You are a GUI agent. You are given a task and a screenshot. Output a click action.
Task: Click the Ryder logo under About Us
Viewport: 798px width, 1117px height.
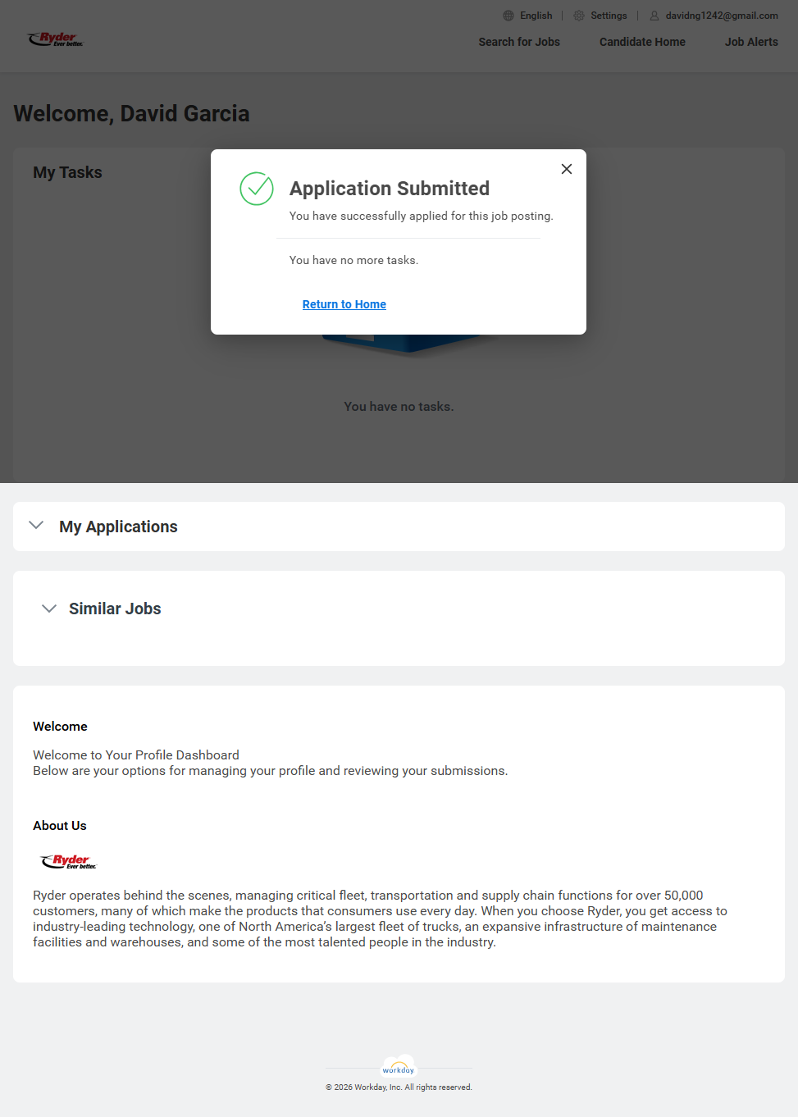pyautogui.click(x=69, y=861)
